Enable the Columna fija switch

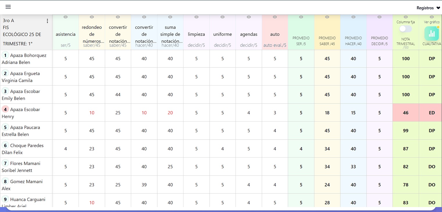pos(405,29)
